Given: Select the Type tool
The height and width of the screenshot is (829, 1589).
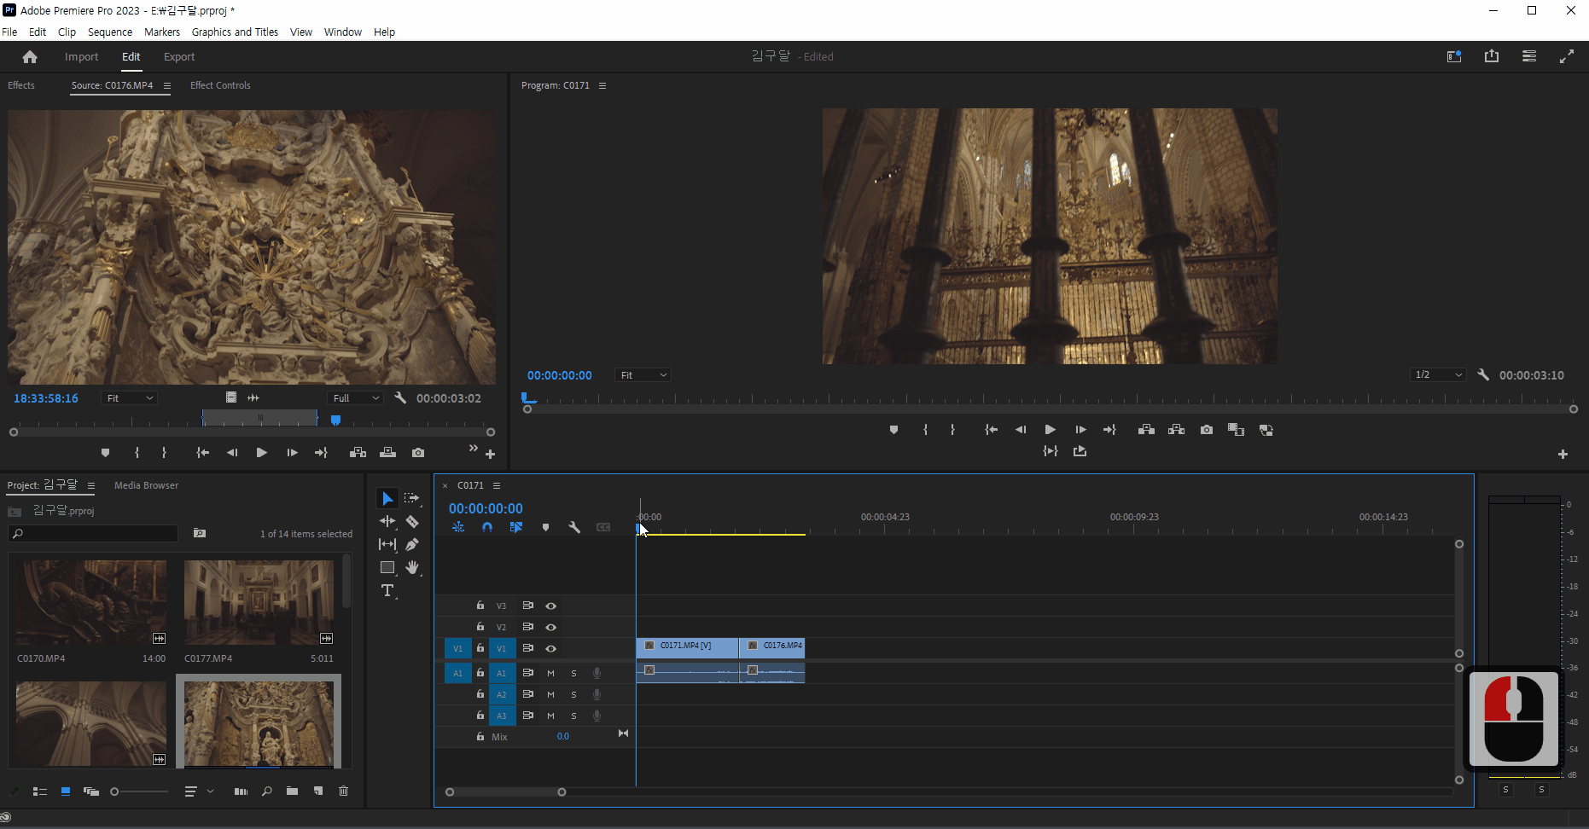Looking at the screenshot, I should click(387, 590).
